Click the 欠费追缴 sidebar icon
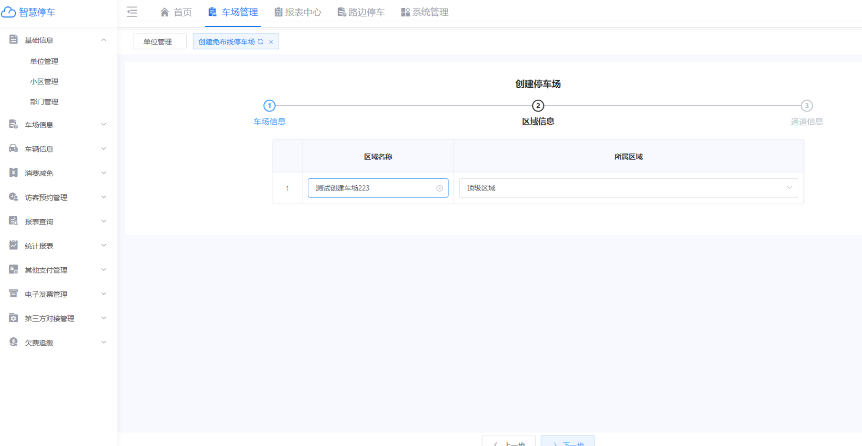The width and height of the screenshot is (862, 446). pyautogui.click(x=13, y=342)
